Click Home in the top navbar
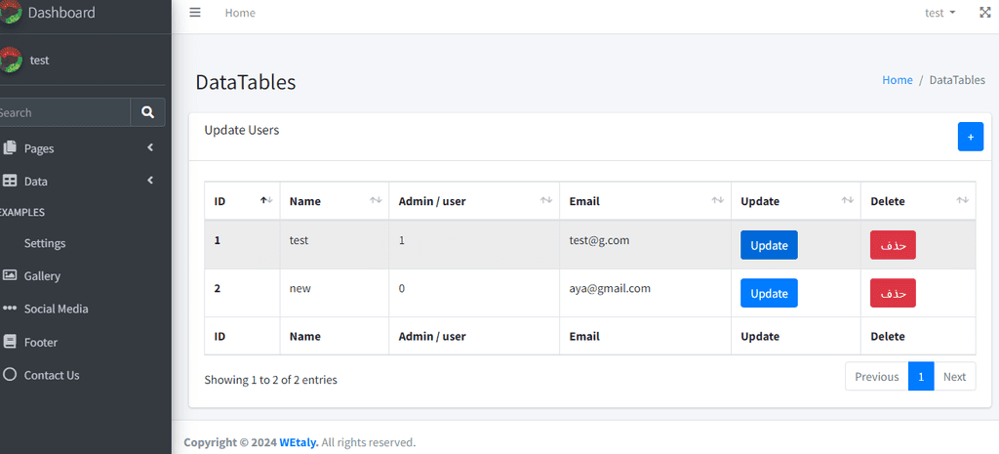The height and width of the screenshot is (454, 999). (240, 13)
